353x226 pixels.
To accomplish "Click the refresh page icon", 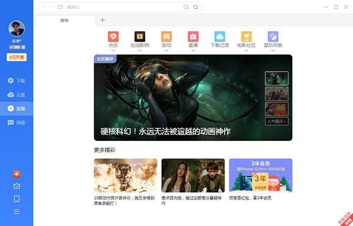I will point(60,7).
